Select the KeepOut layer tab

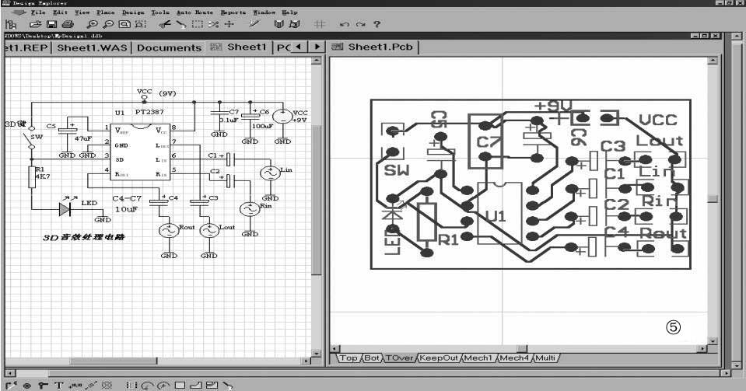(439, 358)
